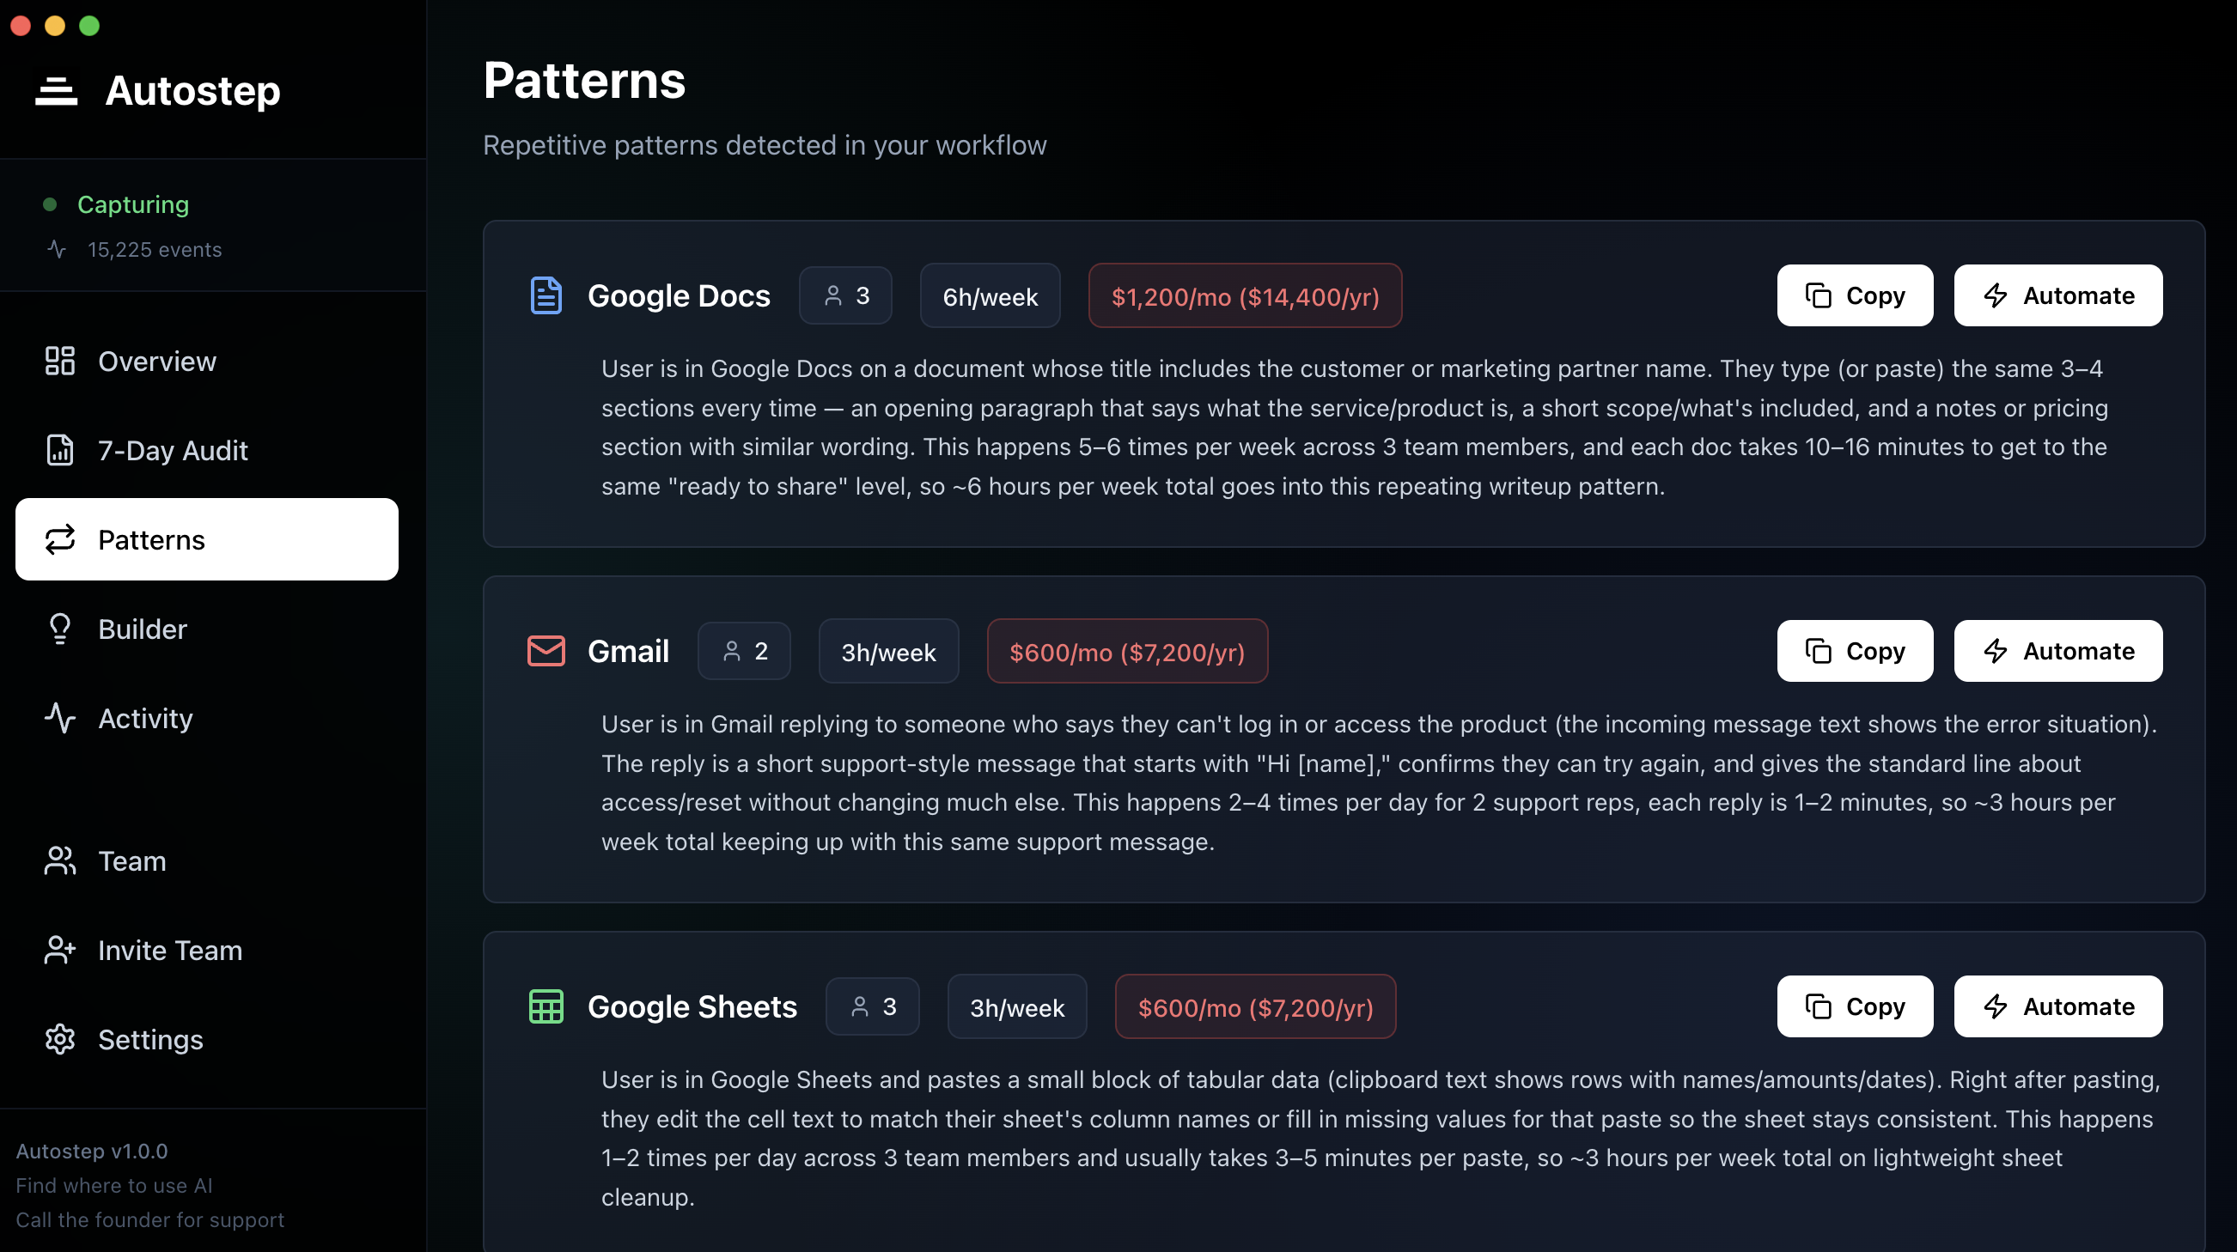Click the Invite Team person-plus icon
Image resolution: width=2237 pixels, height=1252 pixels.
[x=60, y=950]
